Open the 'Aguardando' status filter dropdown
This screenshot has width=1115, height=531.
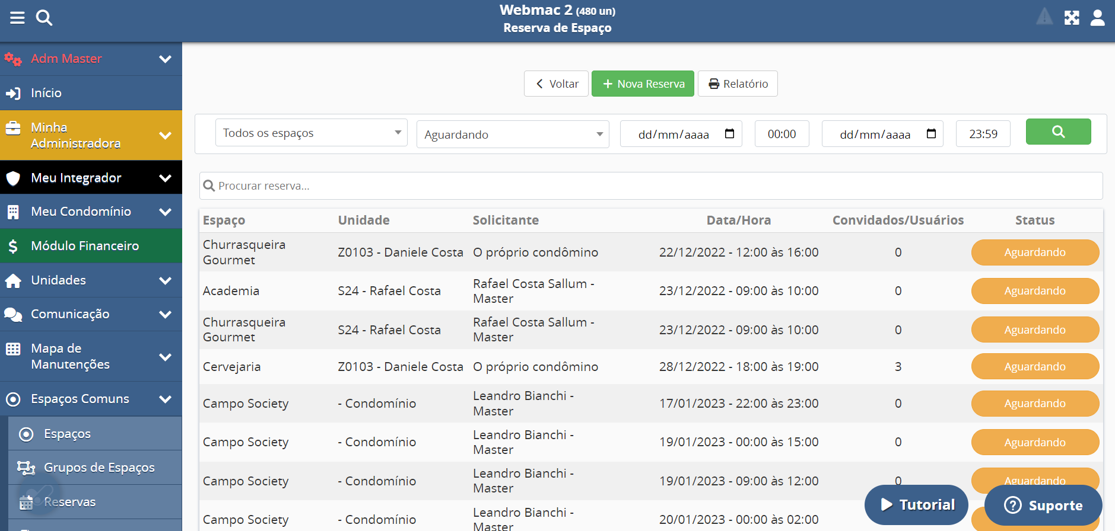pos(513,135)
